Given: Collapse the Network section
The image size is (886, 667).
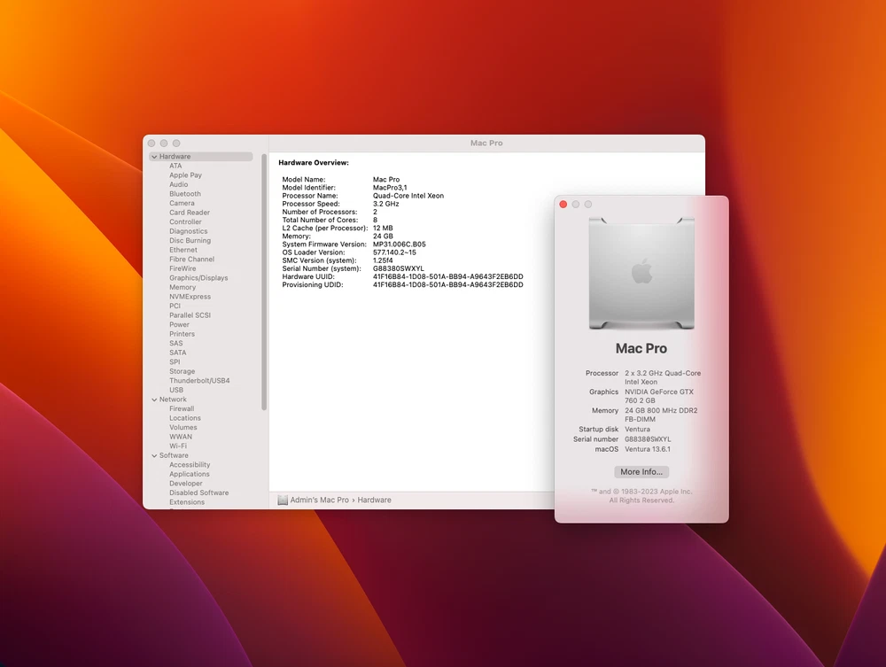Looking at the screenshot, I should pyautogui.click(x=154, y=399).
